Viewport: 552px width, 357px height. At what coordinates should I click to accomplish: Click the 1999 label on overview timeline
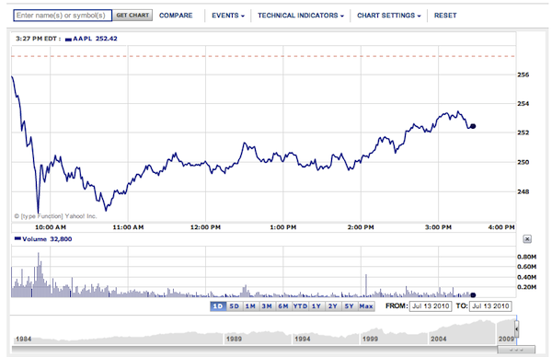[370, 339]
